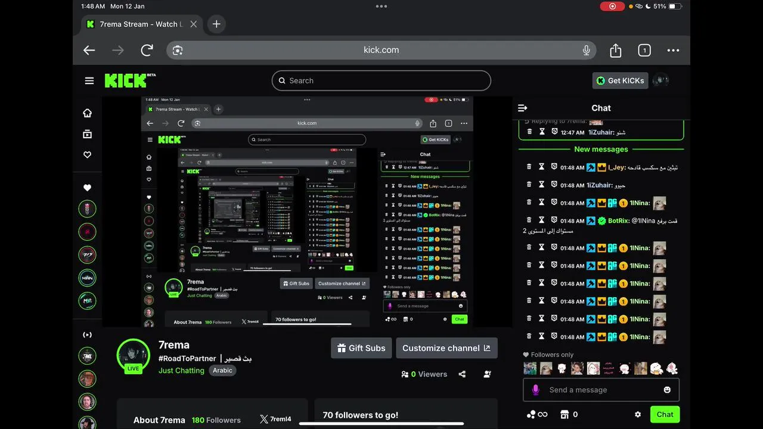Click the shield icon on the 12:47 AM message

[554, 132]
